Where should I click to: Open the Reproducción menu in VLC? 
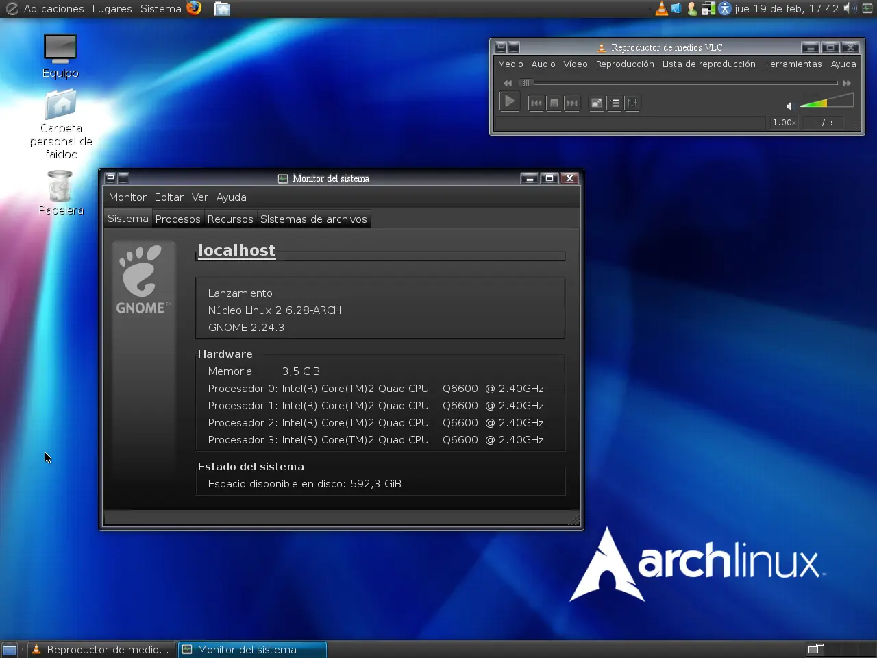pyautogui.click(x=624, y=64)
